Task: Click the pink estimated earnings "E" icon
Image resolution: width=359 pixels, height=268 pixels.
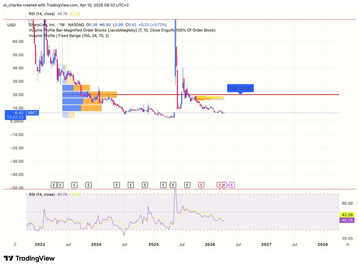Action: pos(231,185)
